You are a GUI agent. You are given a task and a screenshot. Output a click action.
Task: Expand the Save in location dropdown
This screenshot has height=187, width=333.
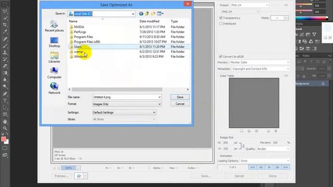(x=133, y=14)
